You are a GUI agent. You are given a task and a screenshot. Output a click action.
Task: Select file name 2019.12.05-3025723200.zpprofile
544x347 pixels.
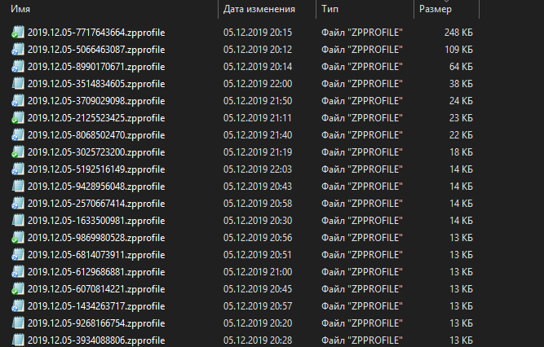click(x=96, y=152)
